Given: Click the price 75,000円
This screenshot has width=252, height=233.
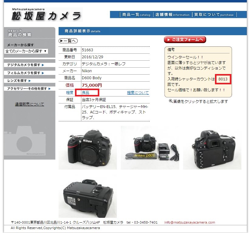Looking at the screenshot, I should click(x=92, y=85).
